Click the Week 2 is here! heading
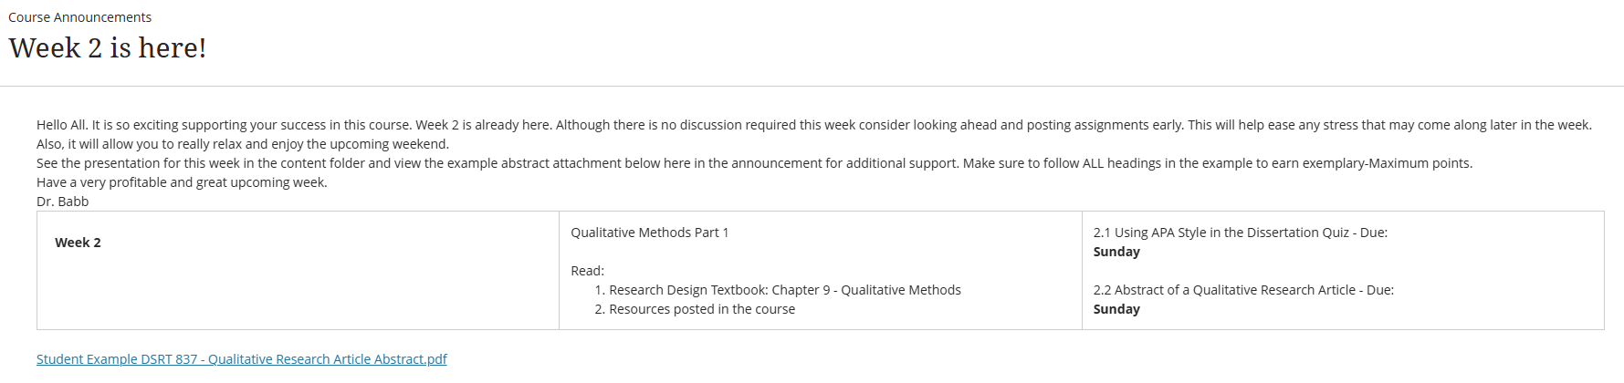The width and height of the screenshot is (1624, 383). [x=108, y=48]
